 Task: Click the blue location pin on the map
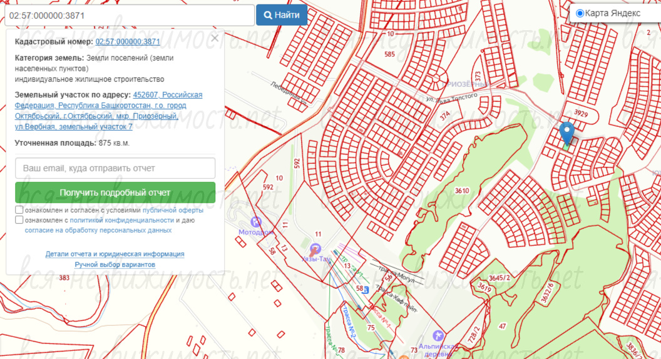coord(566,133)
